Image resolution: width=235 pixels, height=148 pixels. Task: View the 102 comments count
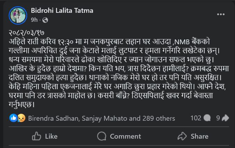(196, 118)
